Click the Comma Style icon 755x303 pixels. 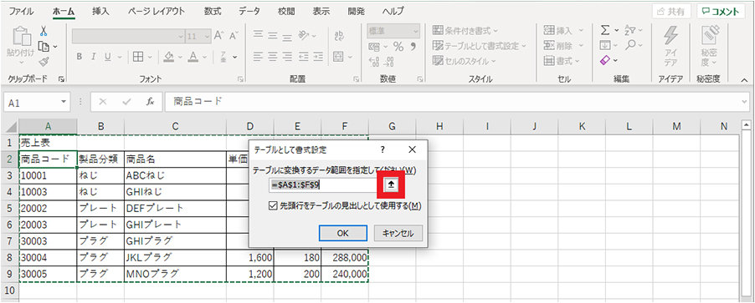[413, 47]
